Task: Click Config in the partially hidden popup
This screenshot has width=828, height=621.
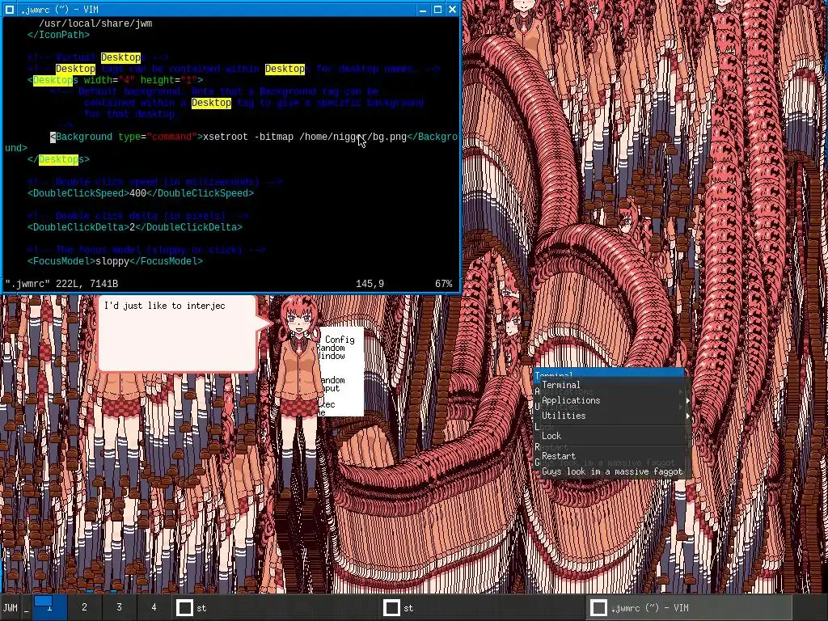Action: [340, 340]
